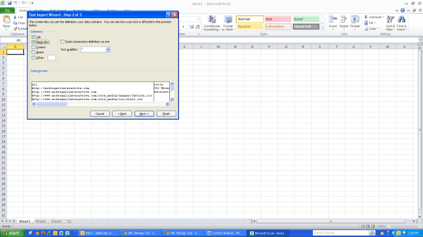Open the Clear dropdown arrow
The height and width of the screenshot is (237, 423).
point(377,29)
